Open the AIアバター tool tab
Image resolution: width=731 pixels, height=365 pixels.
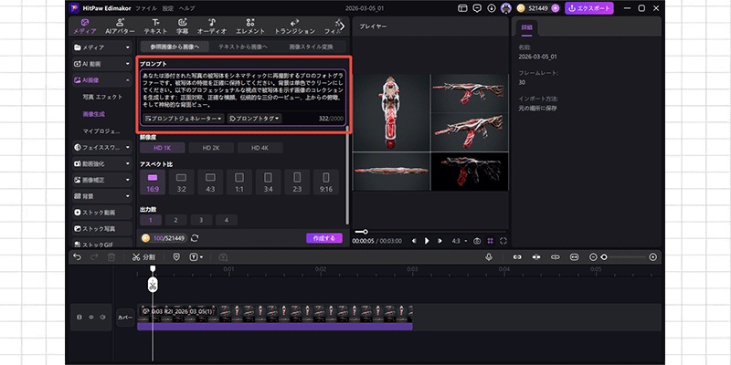coord(120,26)
